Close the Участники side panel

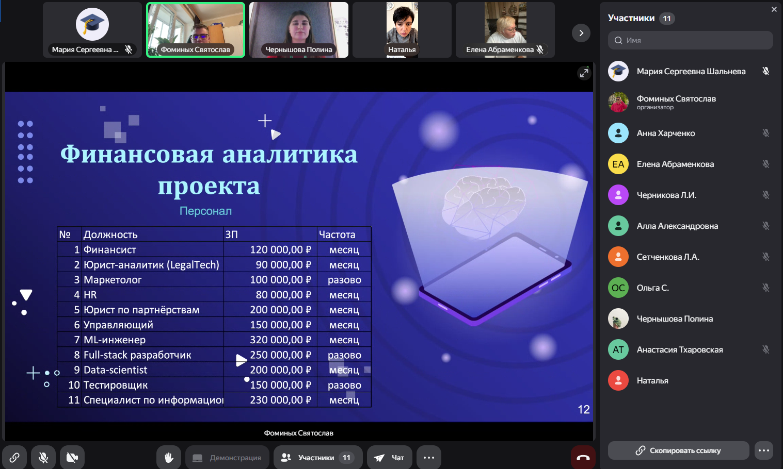point(774,9)
